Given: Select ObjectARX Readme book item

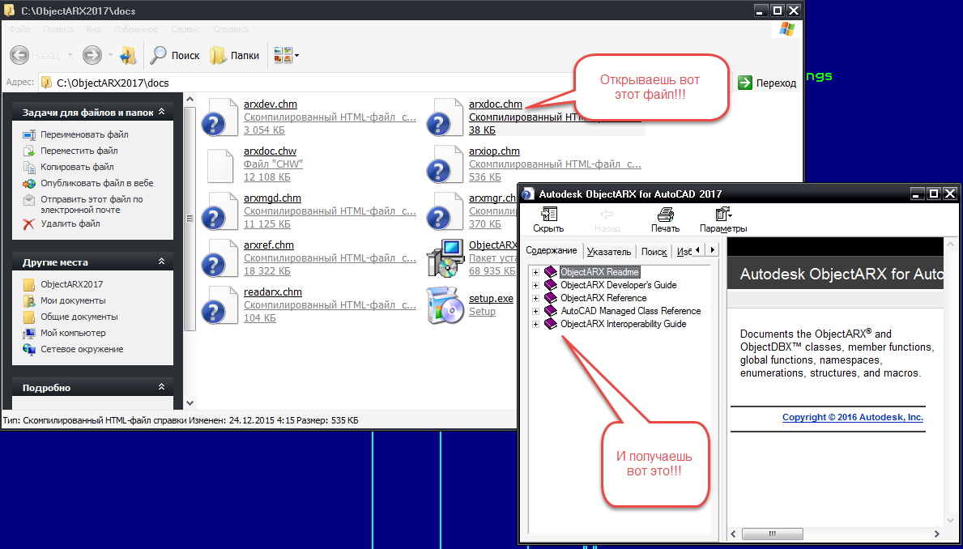Looking at the screenshot, I should click(x=600, y=271).
